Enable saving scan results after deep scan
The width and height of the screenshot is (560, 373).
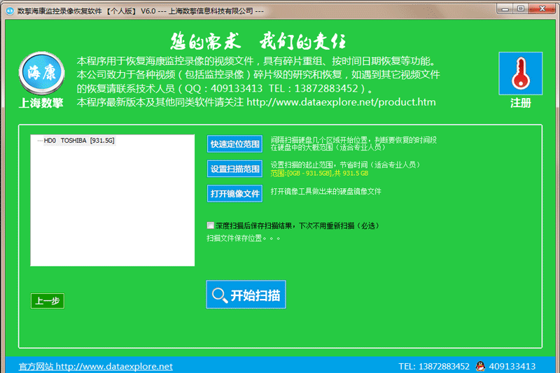(x=211, y=225)
